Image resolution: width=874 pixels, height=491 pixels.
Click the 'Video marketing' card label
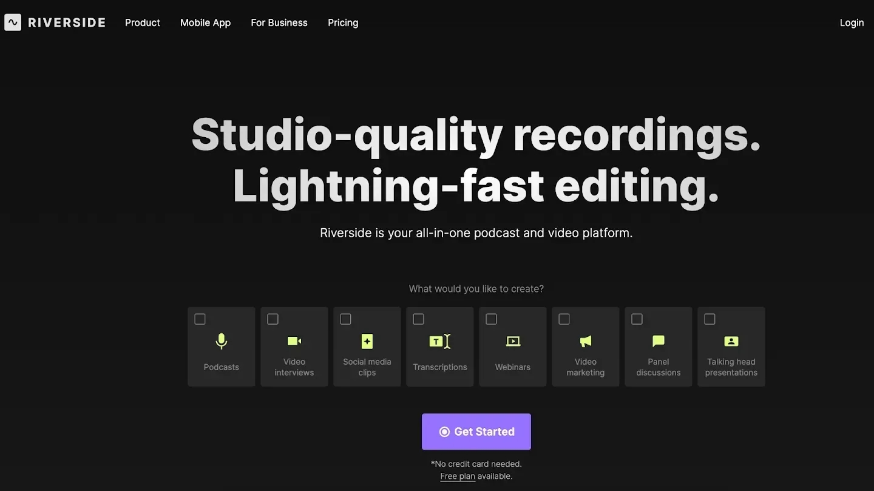(x=586, y=367)
